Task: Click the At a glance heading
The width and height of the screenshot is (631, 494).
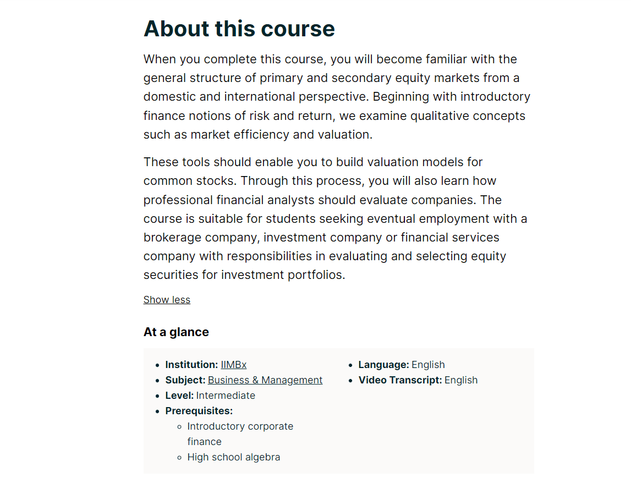Action: pos(176,332)
